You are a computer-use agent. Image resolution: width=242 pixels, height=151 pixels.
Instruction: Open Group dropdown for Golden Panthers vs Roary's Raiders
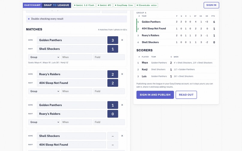coord(44,122)
